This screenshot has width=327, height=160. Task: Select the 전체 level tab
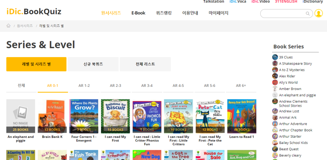pos(21,85)
